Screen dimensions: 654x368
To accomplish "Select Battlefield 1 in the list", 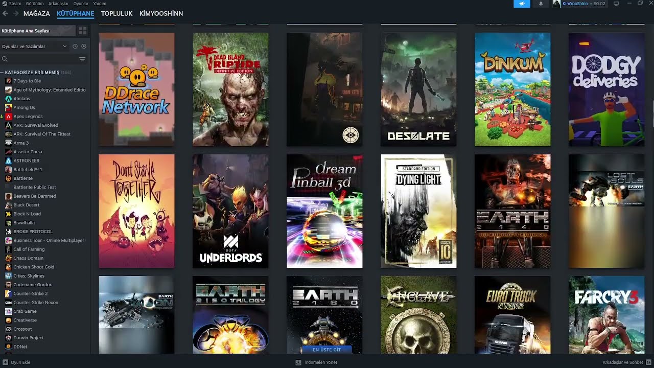I will click(28, 170).
